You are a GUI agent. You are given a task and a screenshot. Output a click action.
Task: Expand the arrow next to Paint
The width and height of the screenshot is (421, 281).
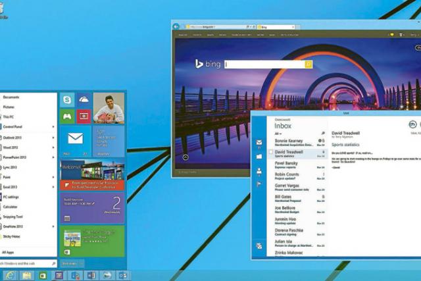53,177
